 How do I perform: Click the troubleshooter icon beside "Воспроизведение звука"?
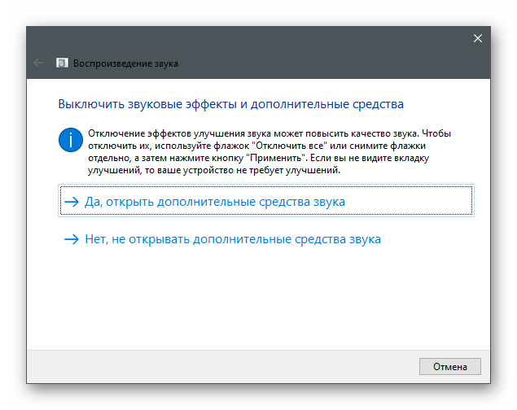tap(62, 63)
